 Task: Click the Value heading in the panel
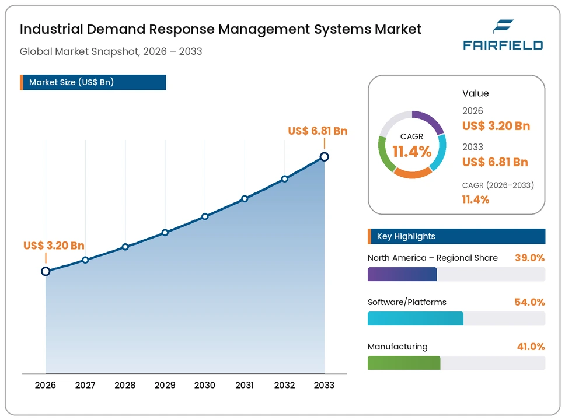click(476, 93)
